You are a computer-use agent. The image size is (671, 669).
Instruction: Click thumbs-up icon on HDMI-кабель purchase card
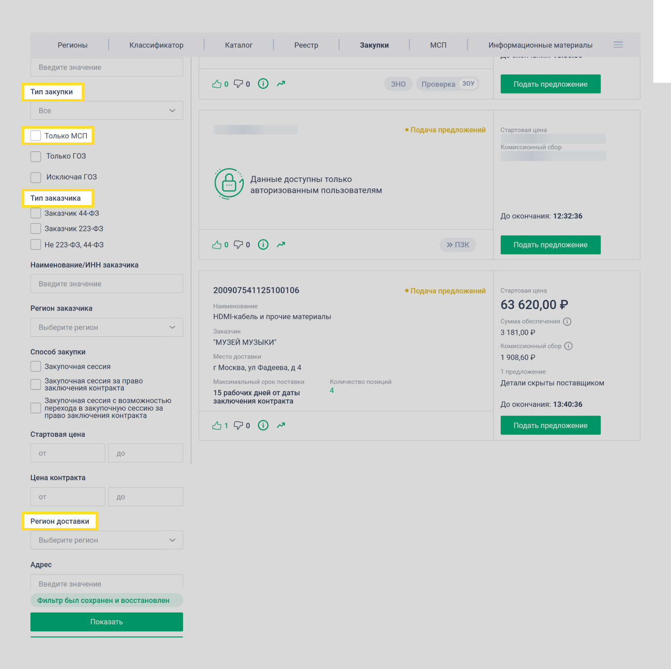[217, 425]
